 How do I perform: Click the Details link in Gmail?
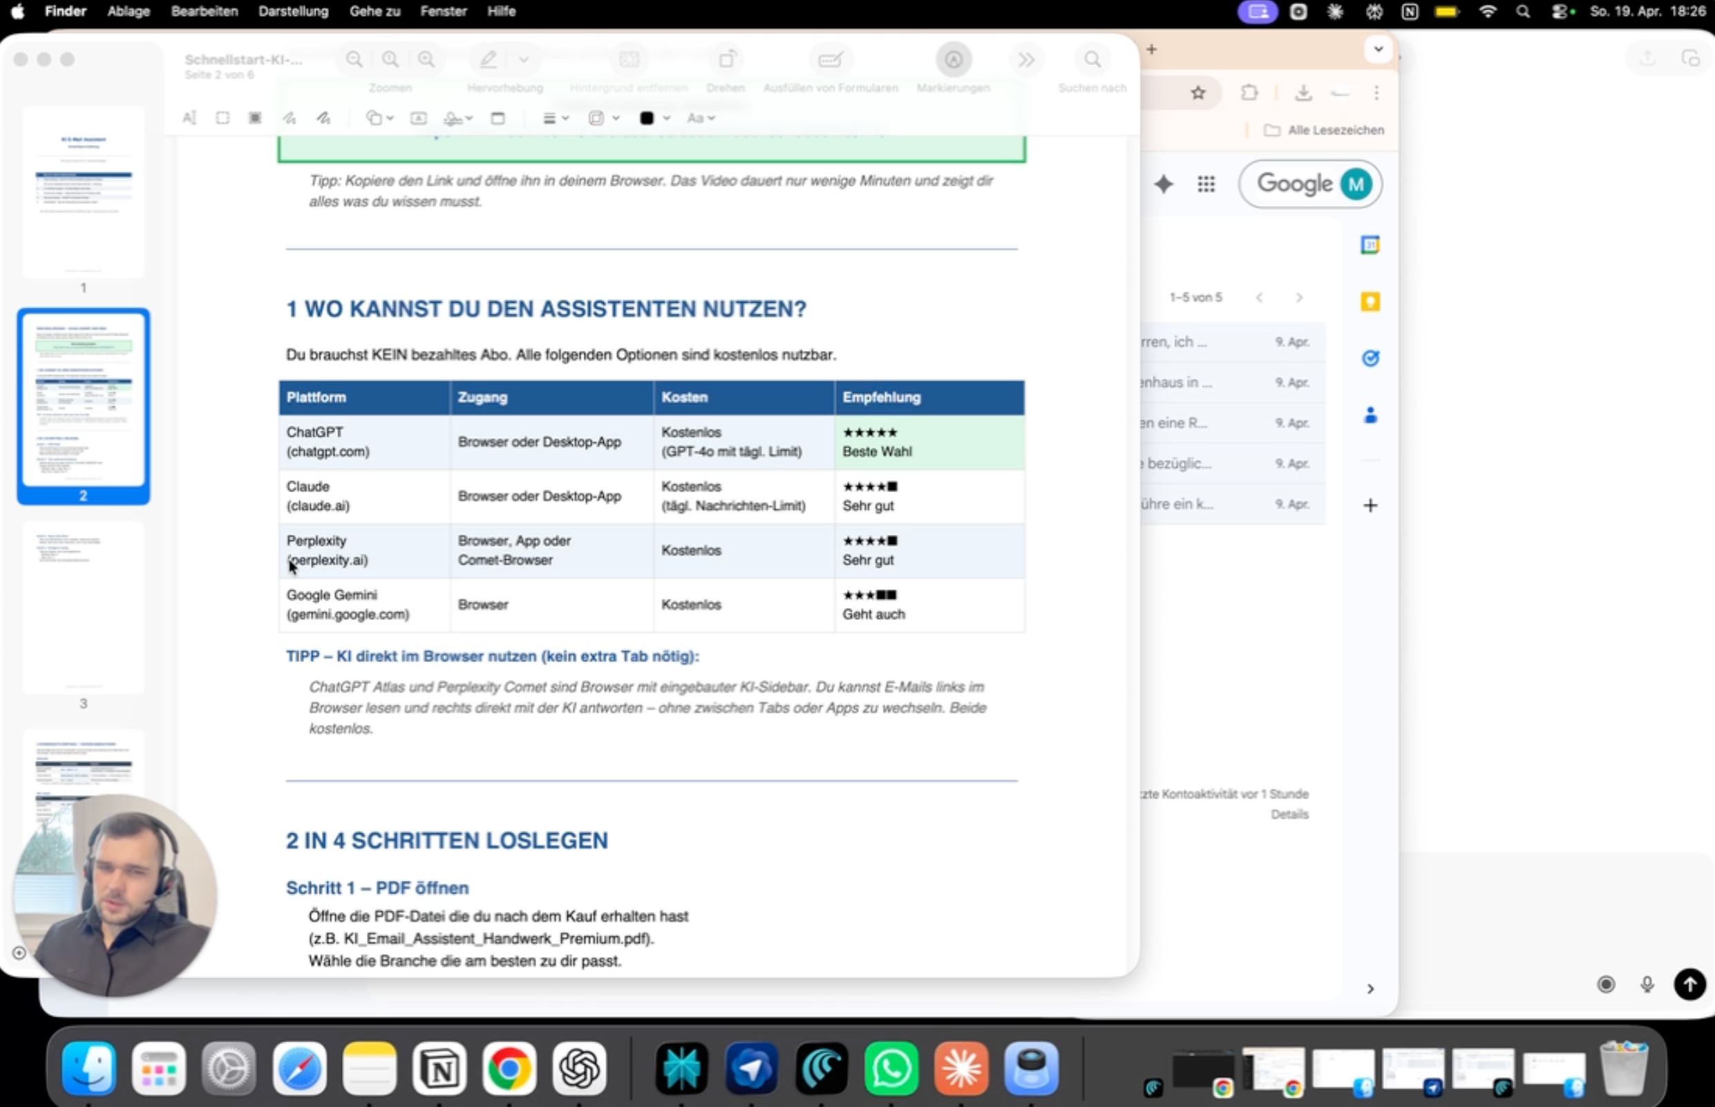[x=1289, y=815]
